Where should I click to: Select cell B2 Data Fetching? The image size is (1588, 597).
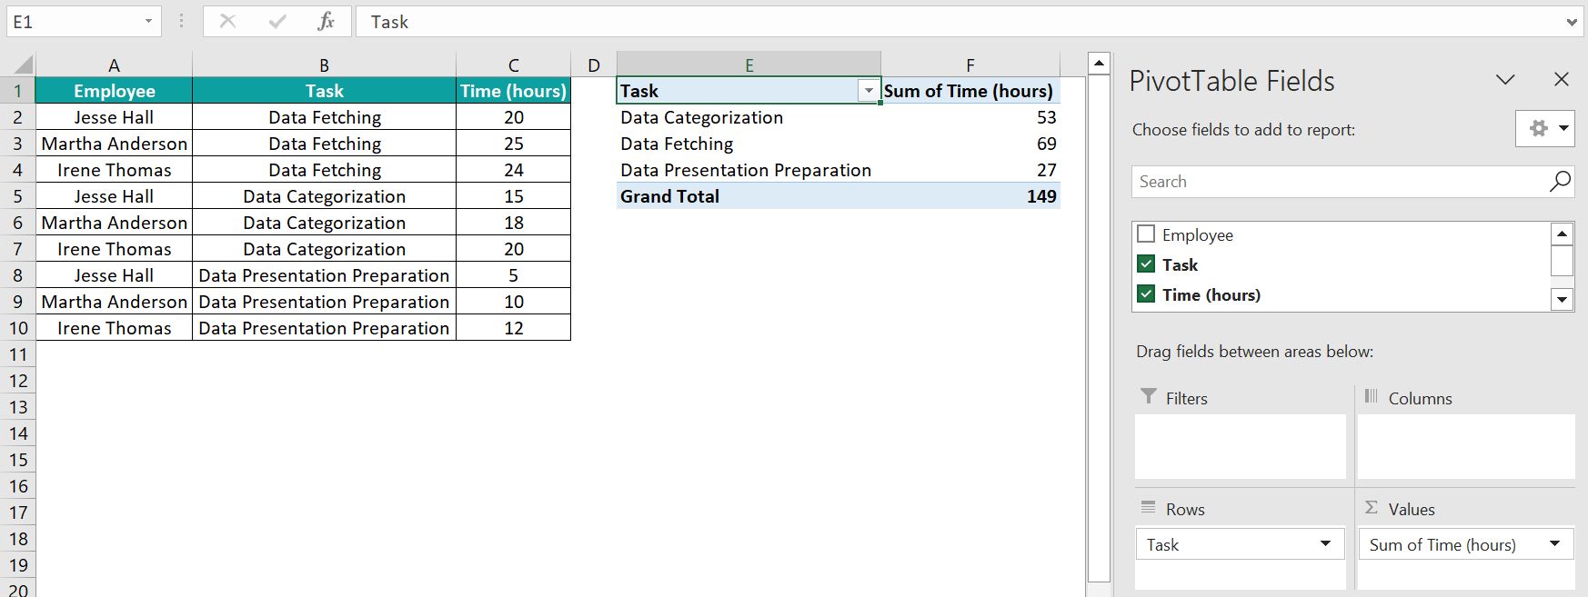[324, 117]
